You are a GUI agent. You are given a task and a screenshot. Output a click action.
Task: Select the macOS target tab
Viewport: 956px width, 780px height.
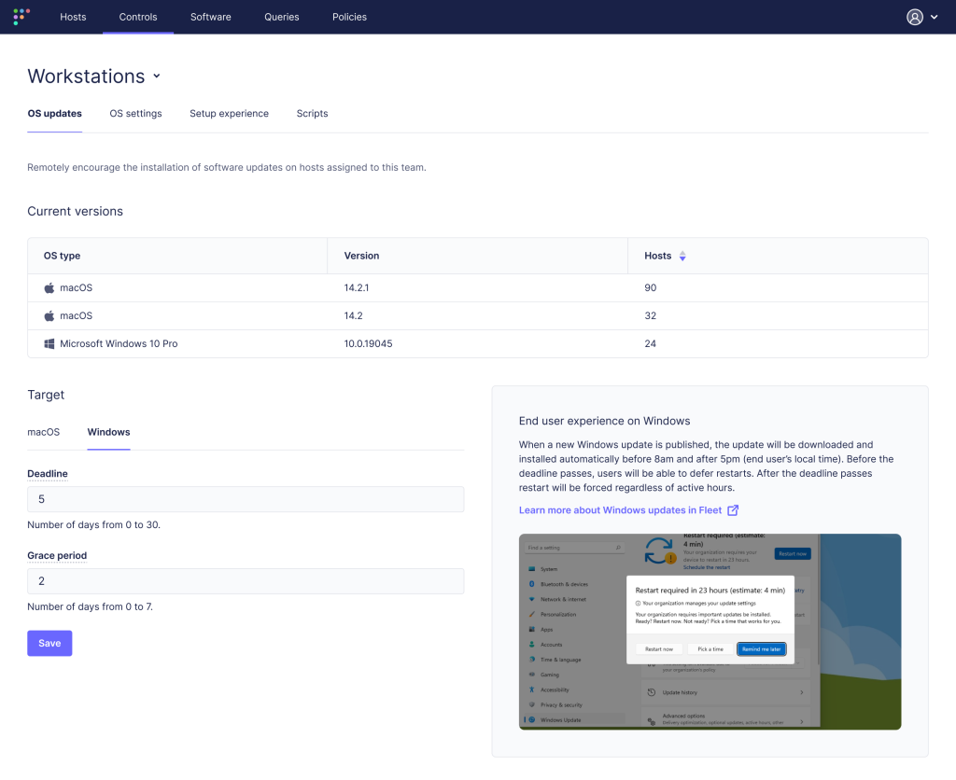(x=43, y=432)
